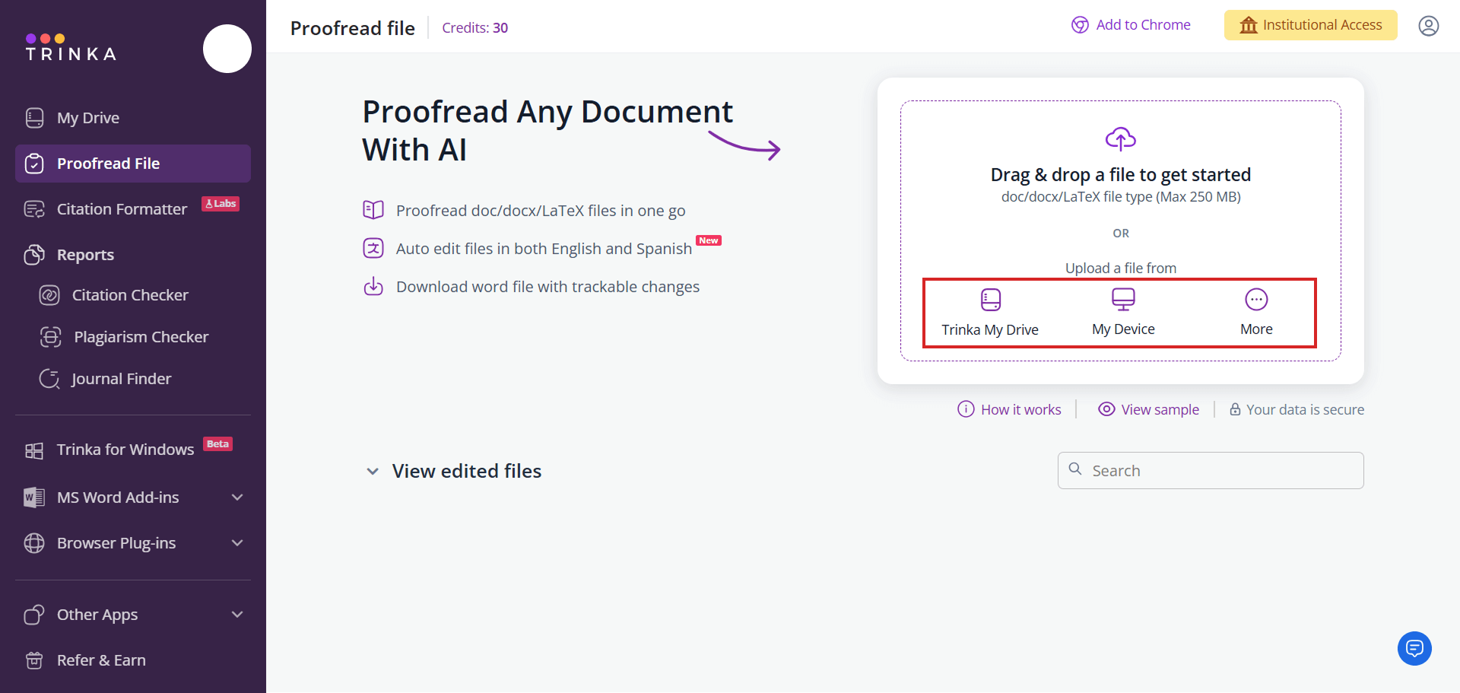
Task: Click the Plagiarism Checker scan icon
Action: point(51,337)
